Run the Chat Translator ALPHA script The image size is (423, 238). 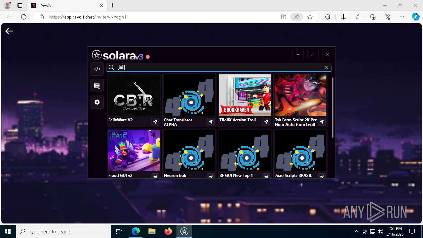pyautogui.click(x=211, y=122)
